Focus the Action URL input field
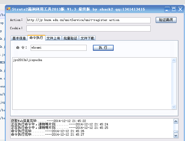Image resolution: width=185 pixels, height=141 pixels. 88,20
